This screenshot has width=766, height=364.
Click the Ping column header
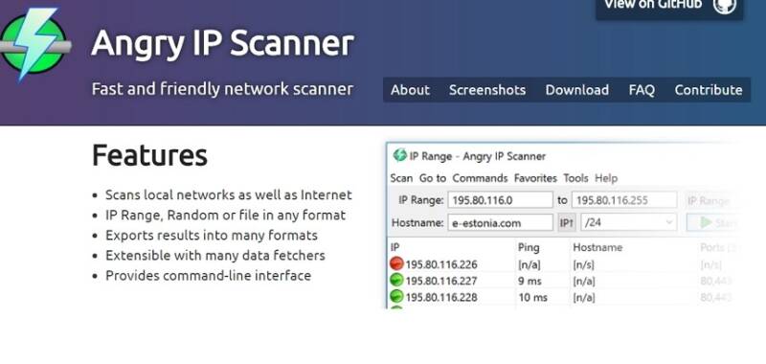[529, 248]
